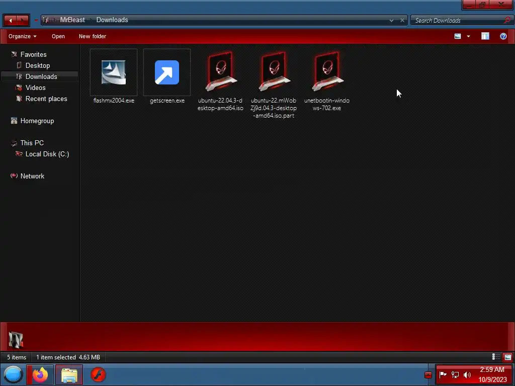
Task: Click the Homegroup icon
Action: tap(14, 121)
